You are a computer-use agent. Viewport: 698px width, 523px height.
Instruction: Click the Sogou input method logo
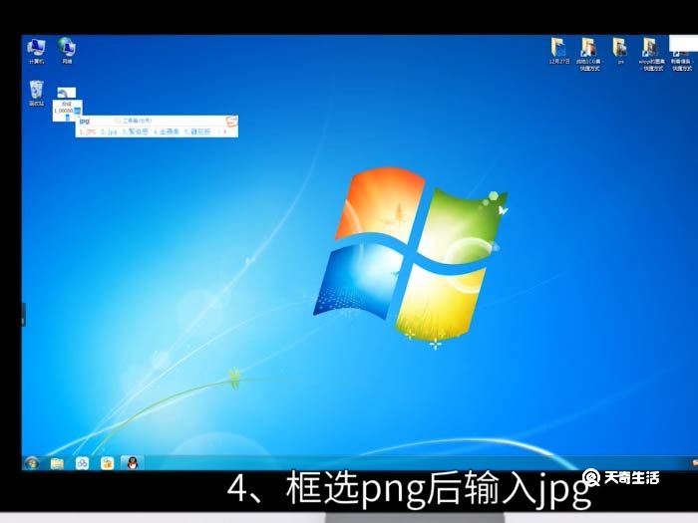(232, 121)
